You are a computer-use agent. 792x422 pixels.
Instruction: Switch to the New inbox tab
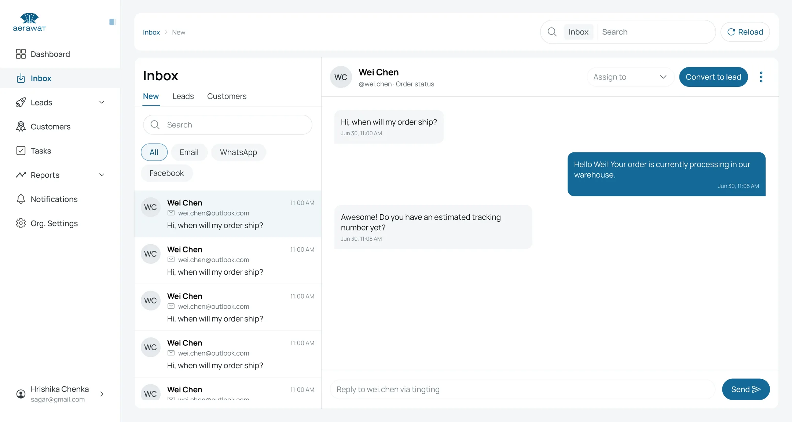[151, 96]
